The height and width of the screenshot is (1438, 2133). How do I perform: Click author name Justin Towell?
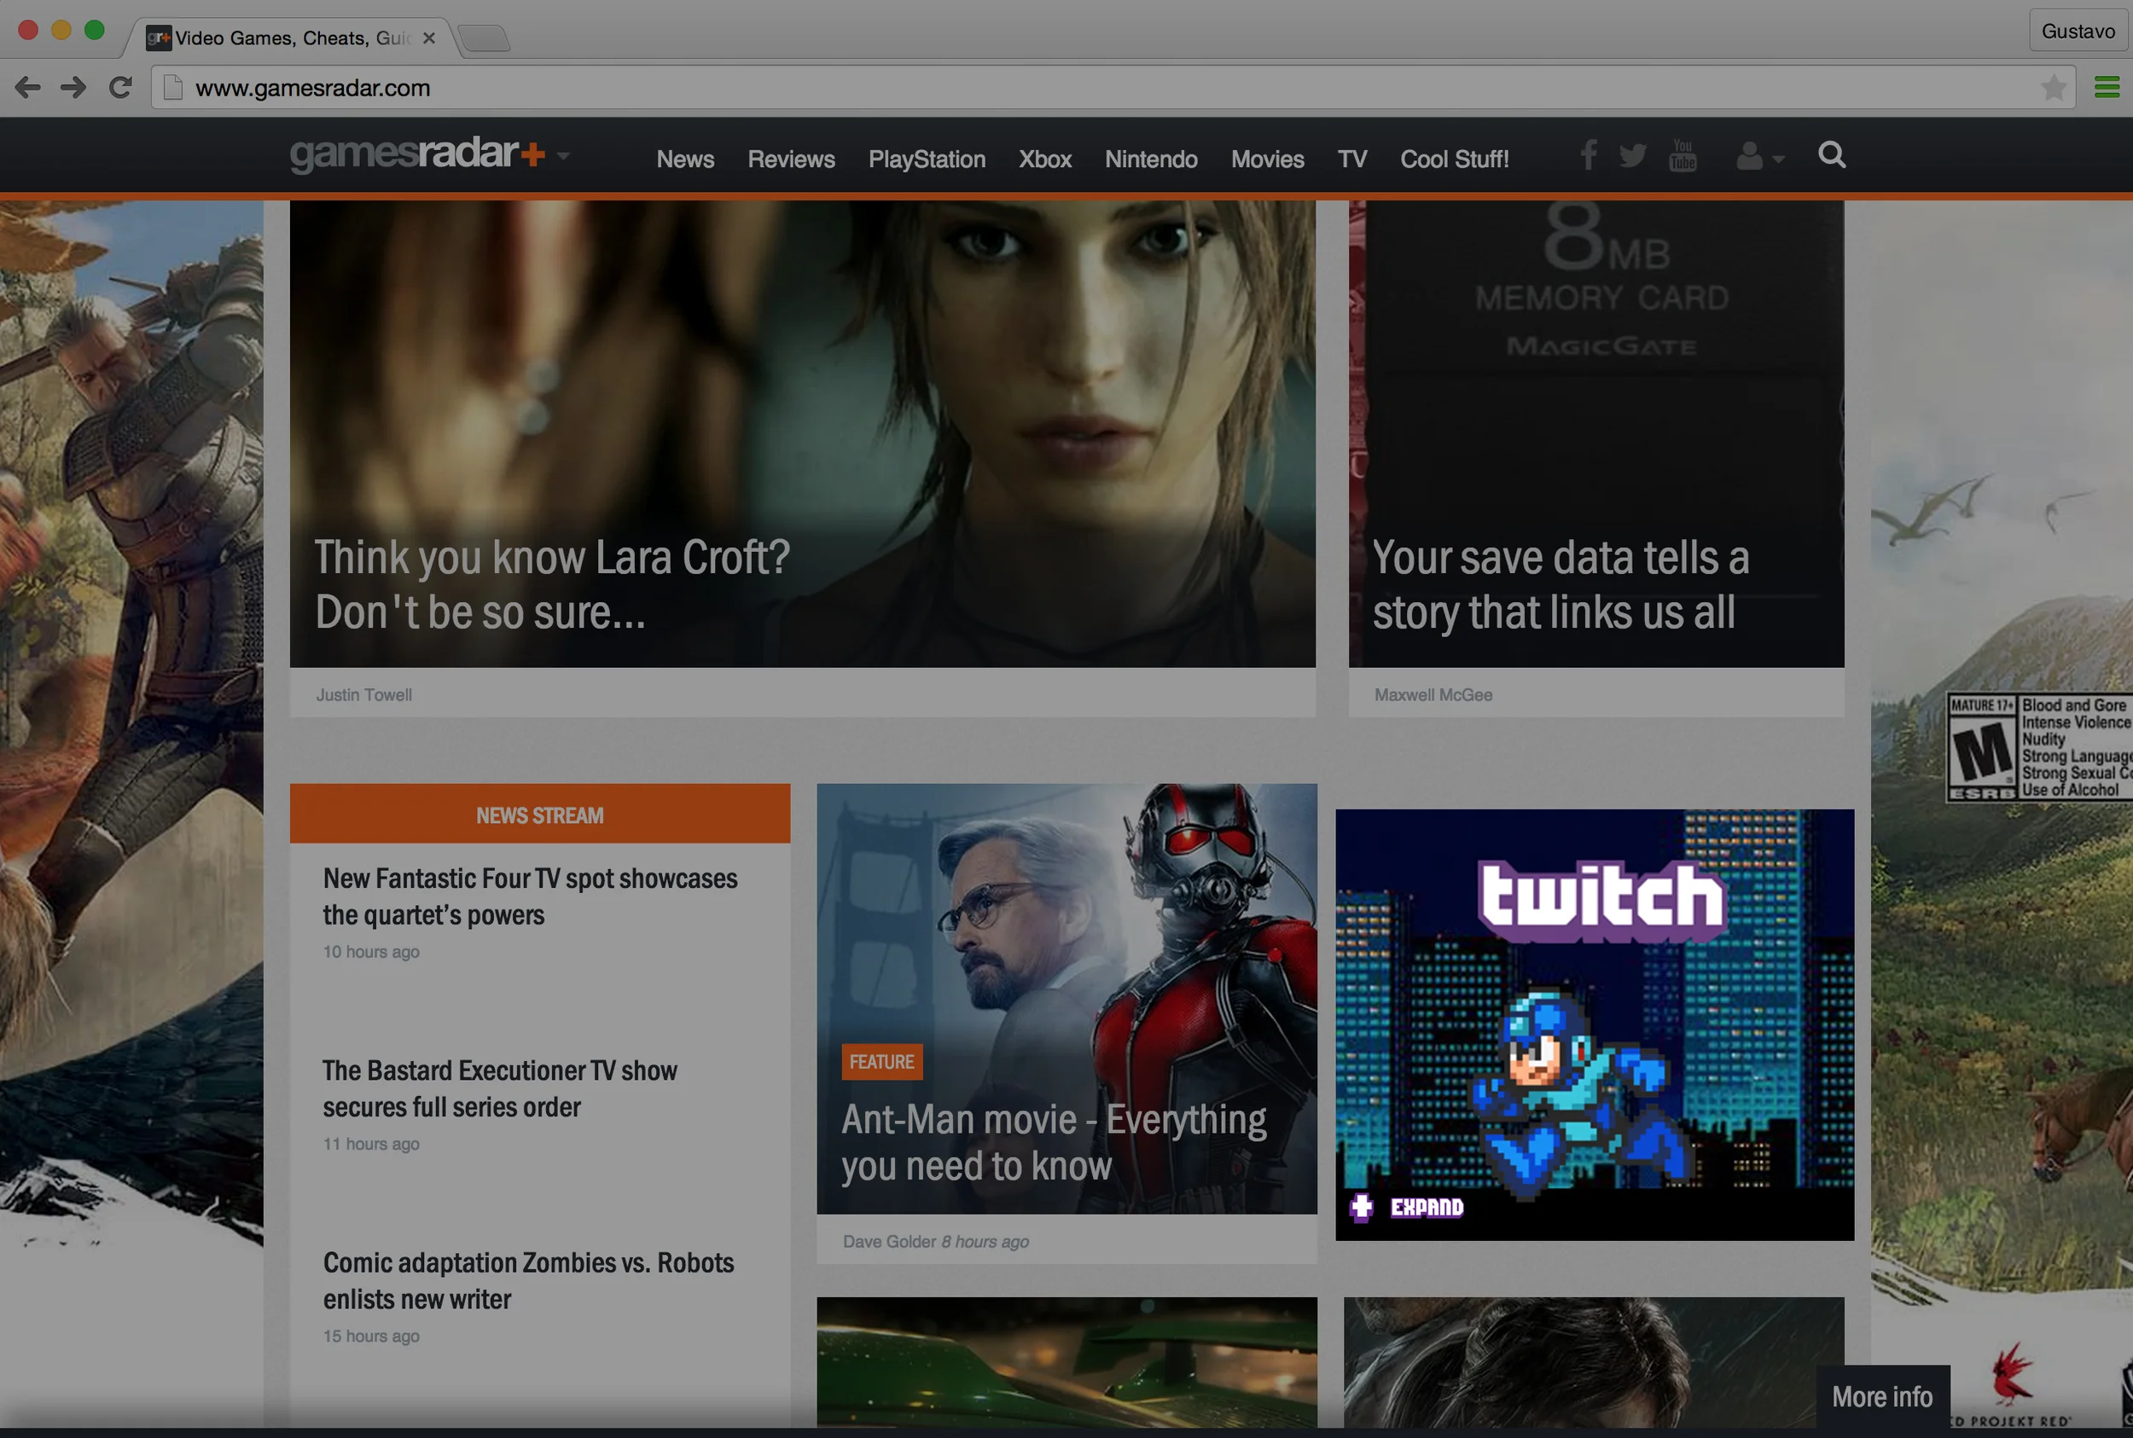(364, 695)
